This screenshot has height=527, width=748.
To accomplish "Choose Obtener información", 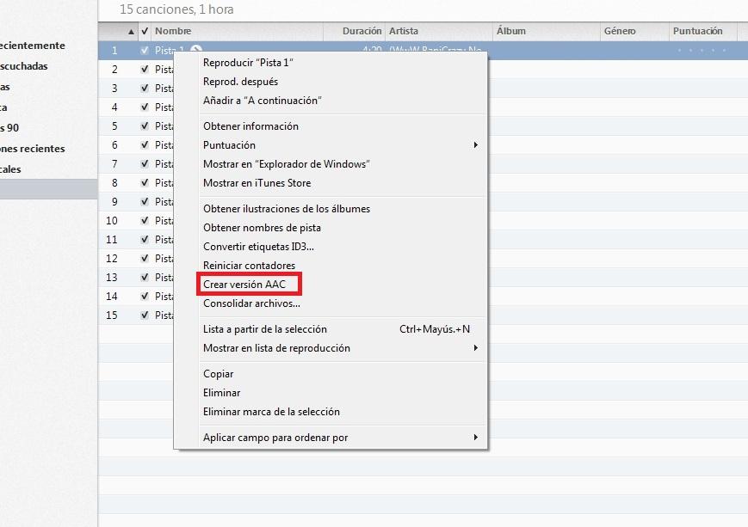I will [250, 126].
